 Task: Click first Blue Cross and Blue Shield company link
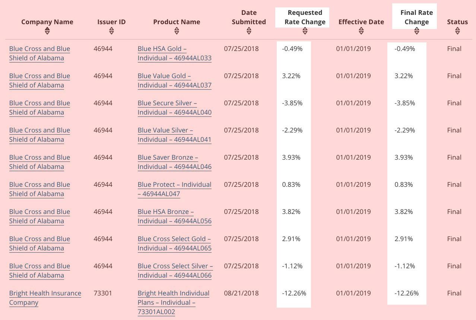(x=39, y=53)
